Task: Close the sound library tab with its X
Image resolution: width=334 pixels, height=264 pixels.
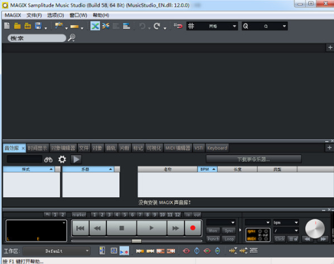Action: (x=23, y=148)
